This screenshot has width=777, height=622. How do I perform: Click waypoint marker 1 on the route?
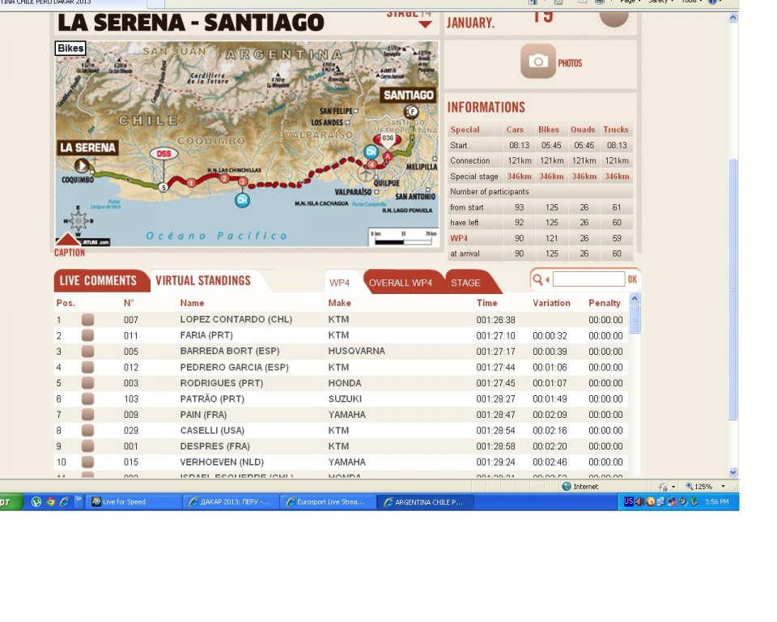pos(191,183)
